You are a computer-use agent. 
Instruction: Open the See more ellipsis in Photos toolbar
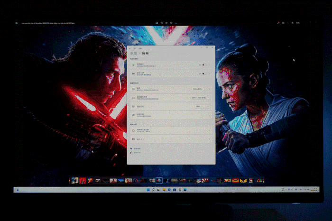tap(176, 23)
